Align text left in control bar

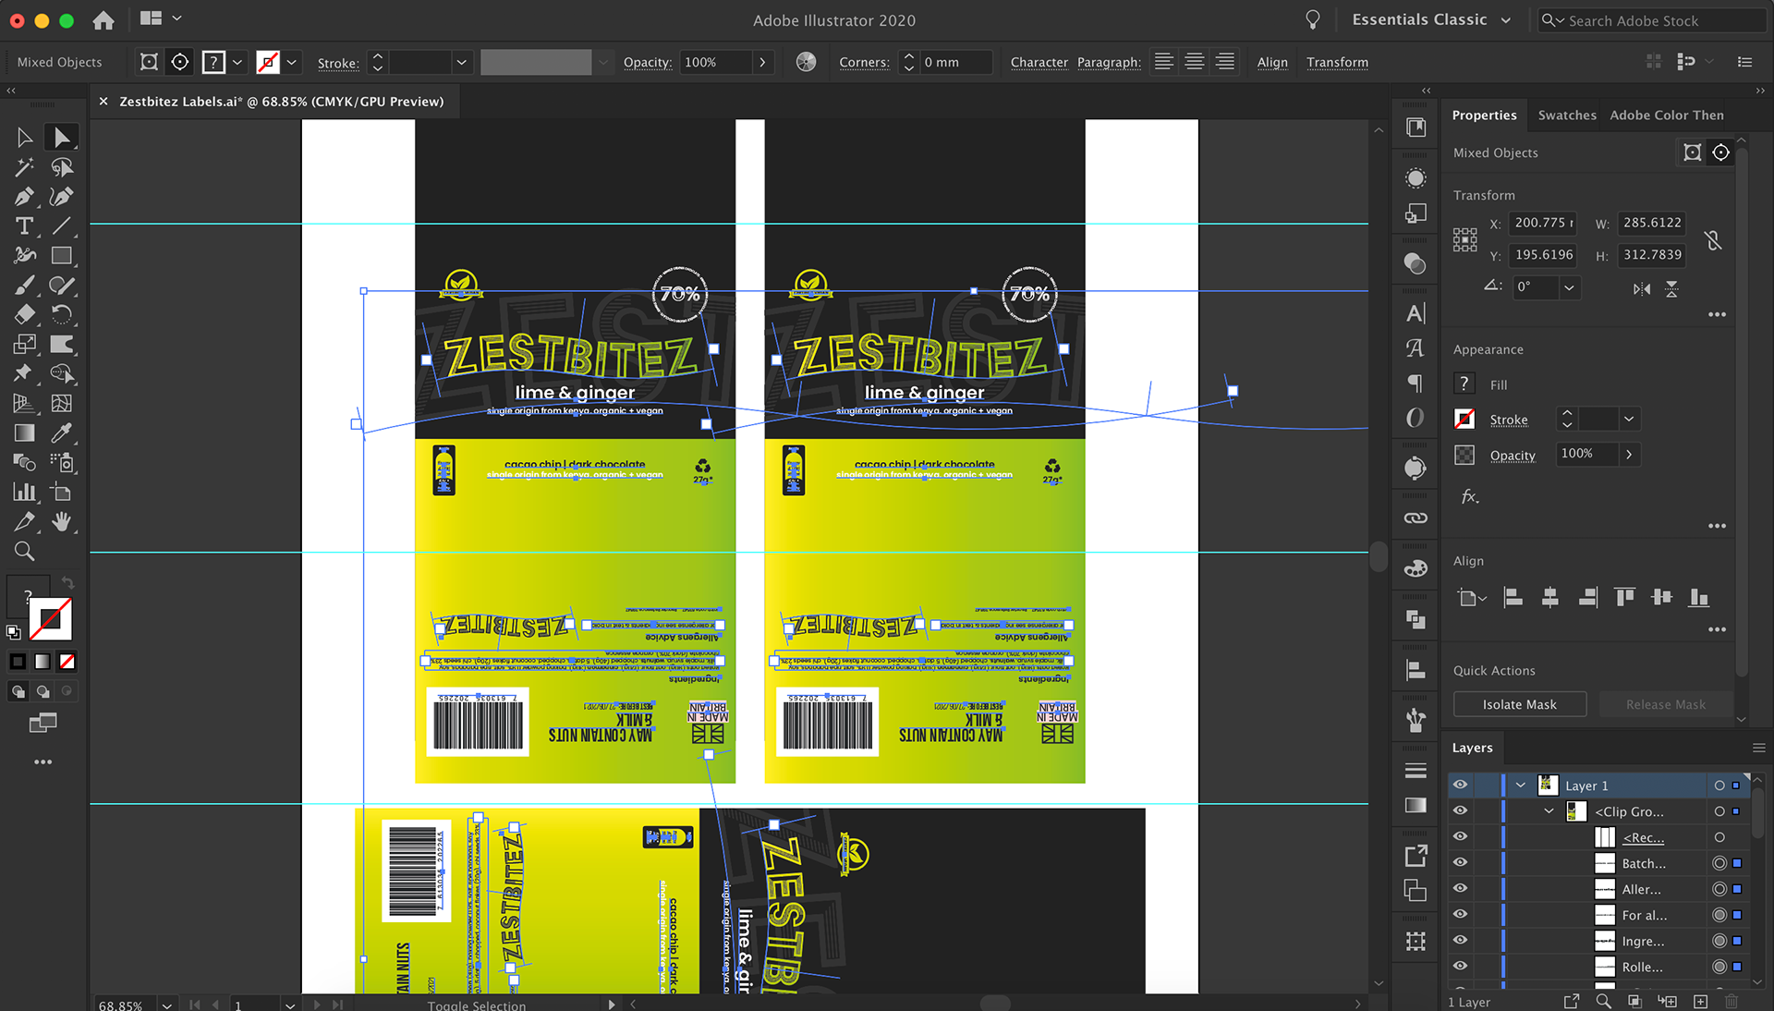coord(1164,62)
